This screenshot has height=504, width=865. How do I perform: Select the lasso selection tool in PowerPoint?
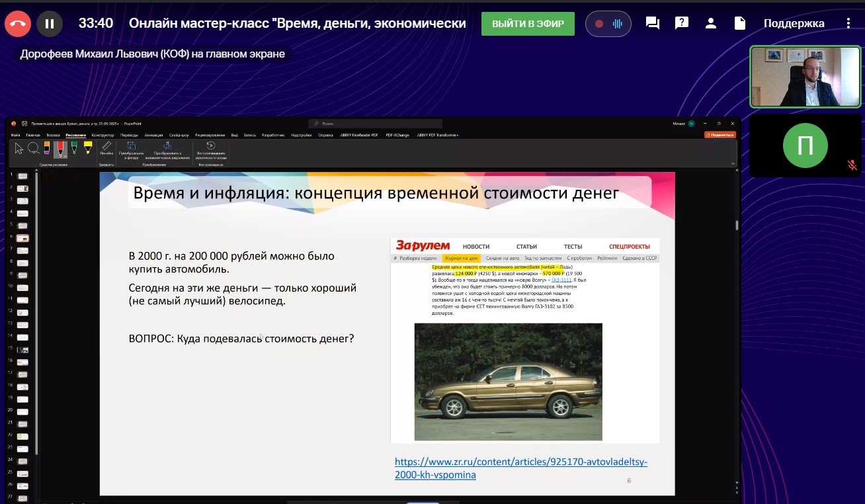[x=33, y=147]
